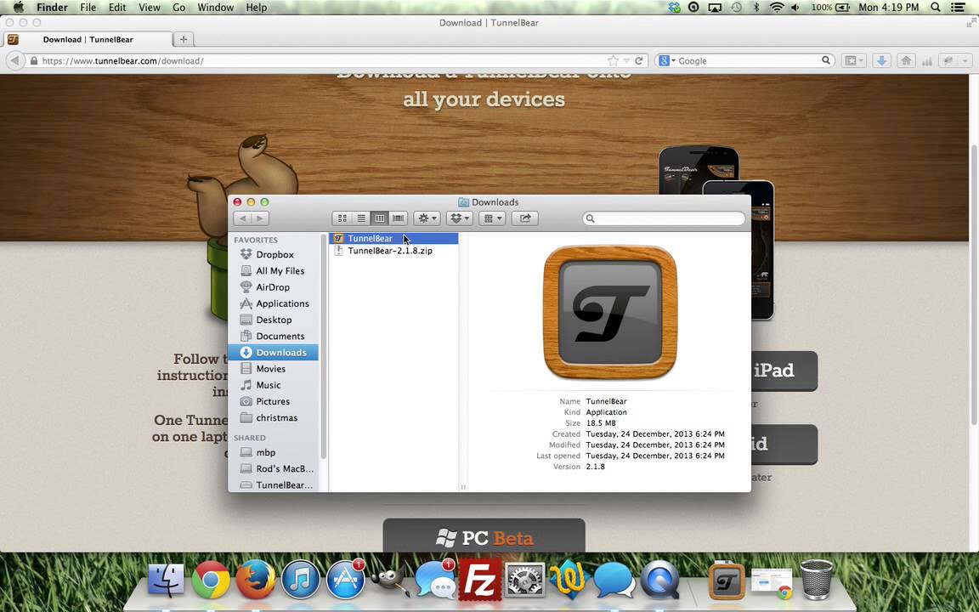The height and width of the screenshot is (612, 979).
Task: Open Dropbox toolbar dropdown in Finder
Action: [x=460, y=218]
